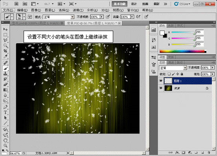Toggle the Brush panel button
Viewport: 217px width, 156px height.
pos(30,17)
